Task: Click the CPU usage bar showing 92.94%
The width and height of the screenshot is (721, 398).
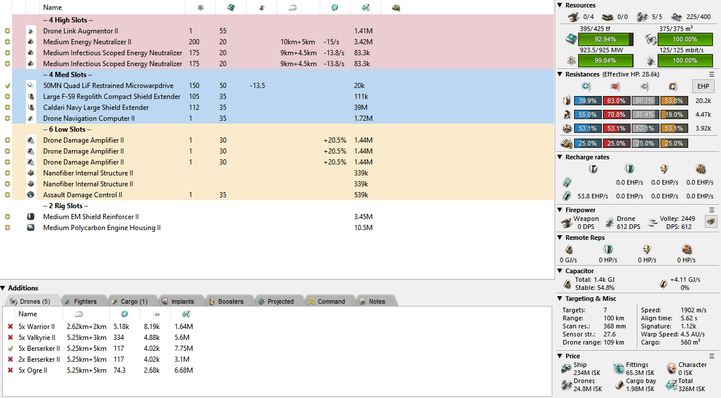Action: [605, 40]
